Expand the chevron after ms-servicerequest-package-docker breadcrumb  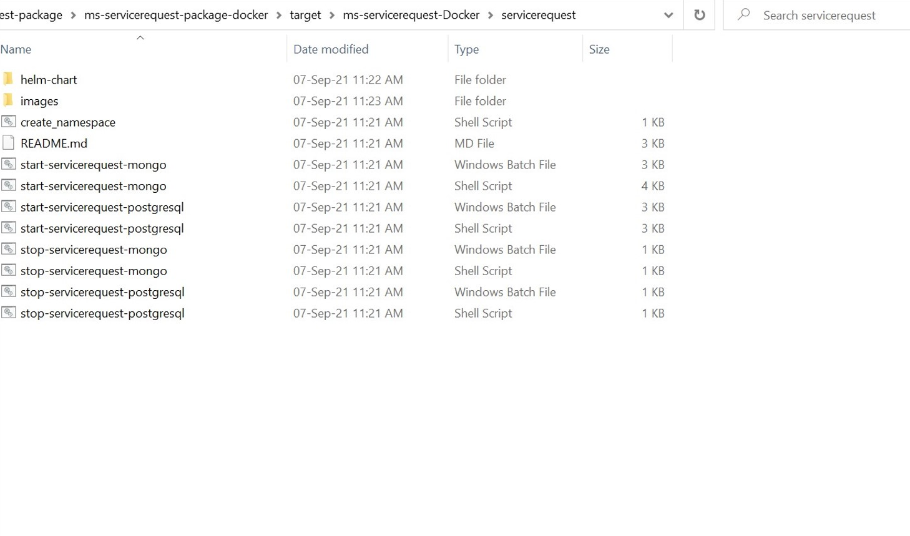279,15
